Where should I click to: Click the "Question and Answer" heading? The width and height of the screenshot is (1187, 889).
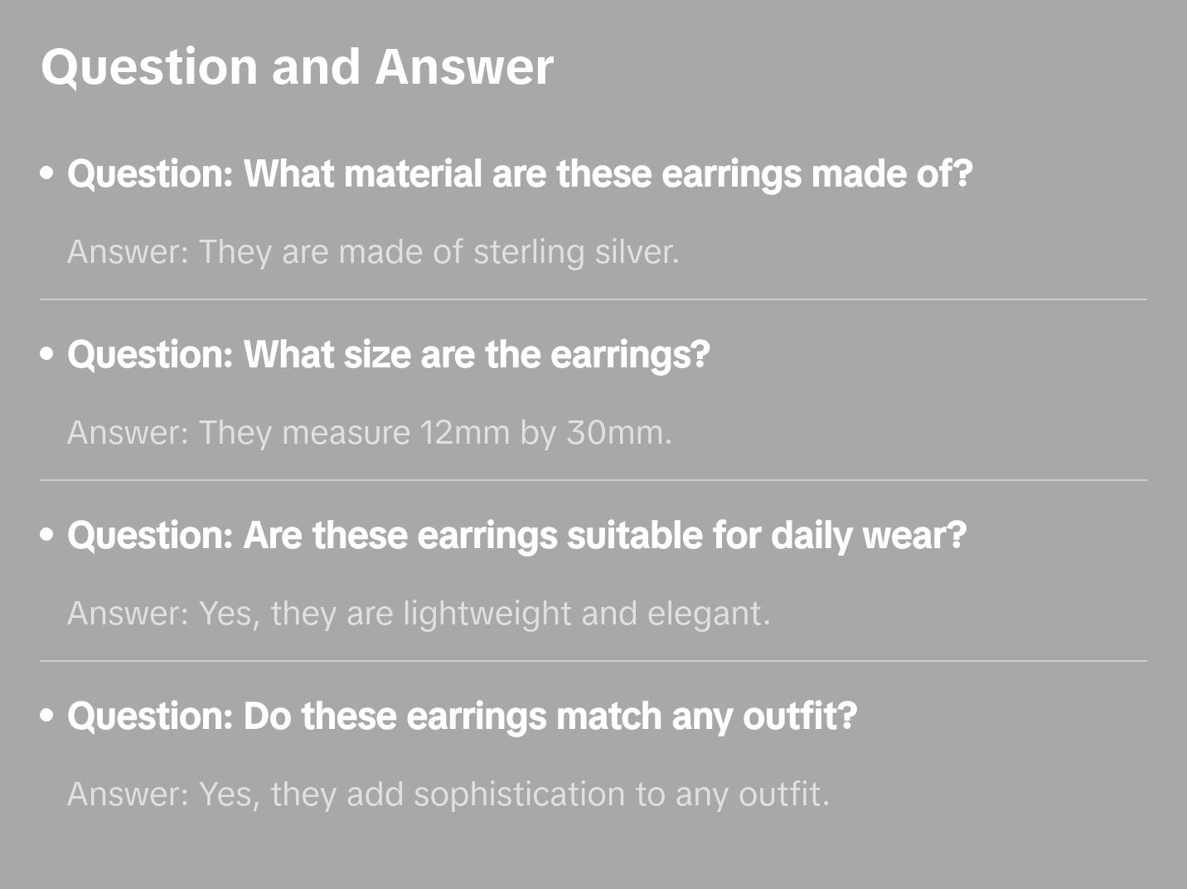click(297, 66)
